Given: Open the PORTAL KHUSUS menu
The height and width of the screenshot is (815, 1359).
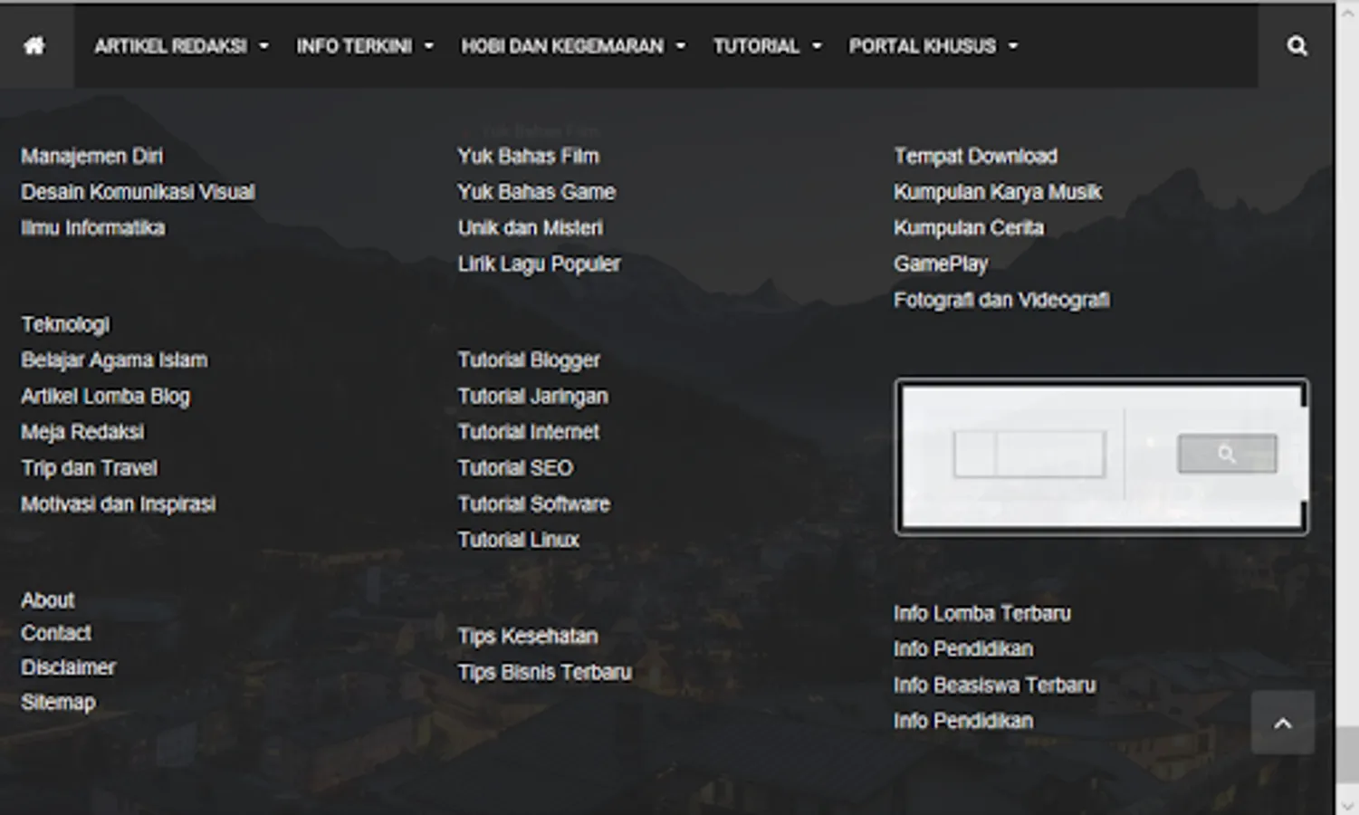Looking at the screenshot, I should [922, 46].
